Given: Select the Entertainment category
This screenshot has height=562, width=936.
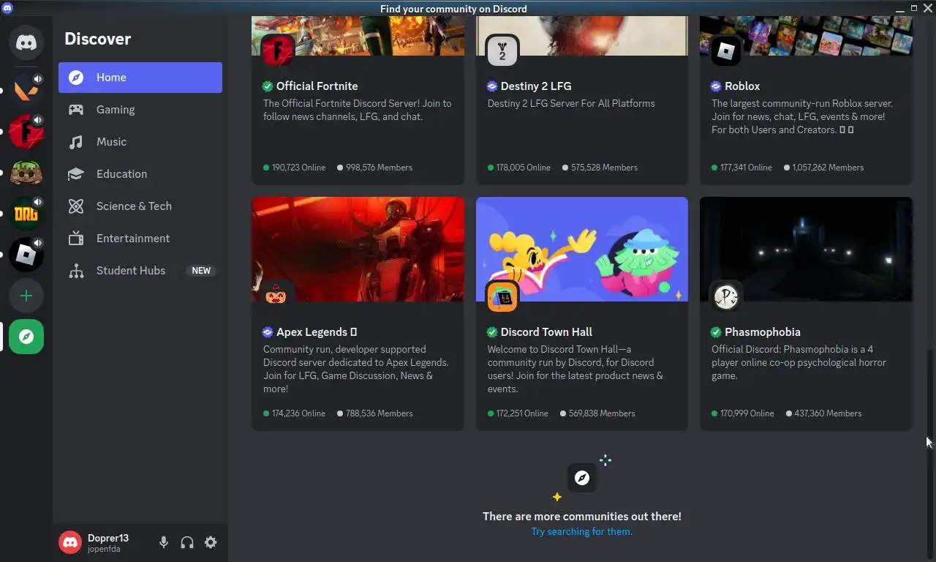Looking at the screenshot, I should click(140, 239).
